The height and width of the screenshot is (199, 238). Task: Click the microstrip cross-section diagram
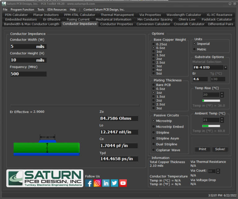46,146
